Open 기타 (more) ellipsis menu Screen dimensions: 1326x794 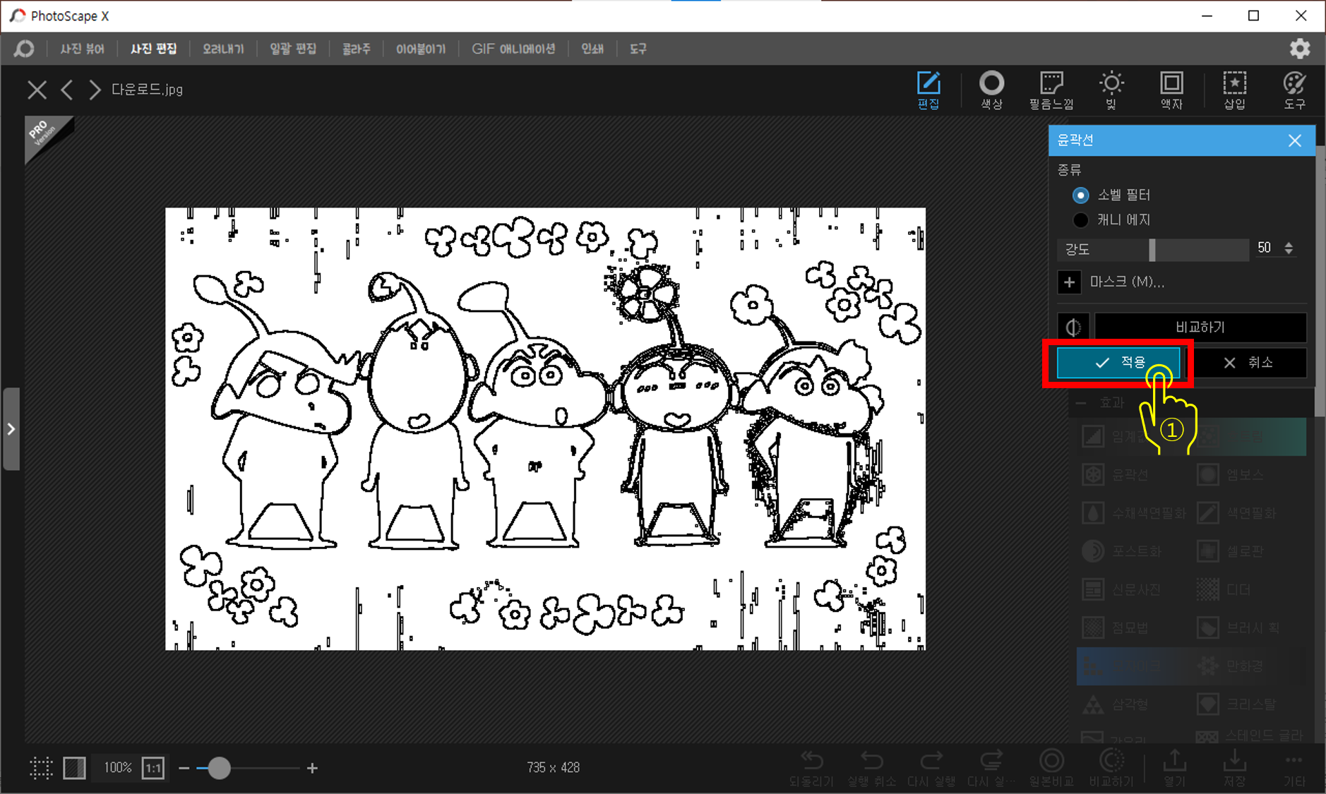1294,768
